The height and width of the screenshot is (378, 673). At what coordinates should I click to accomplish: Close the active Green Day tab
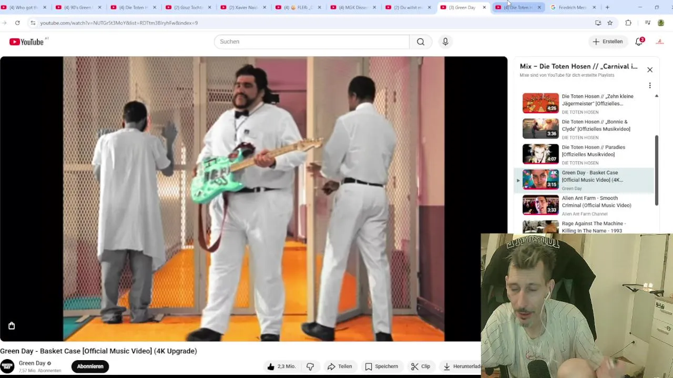click(484, 7)
